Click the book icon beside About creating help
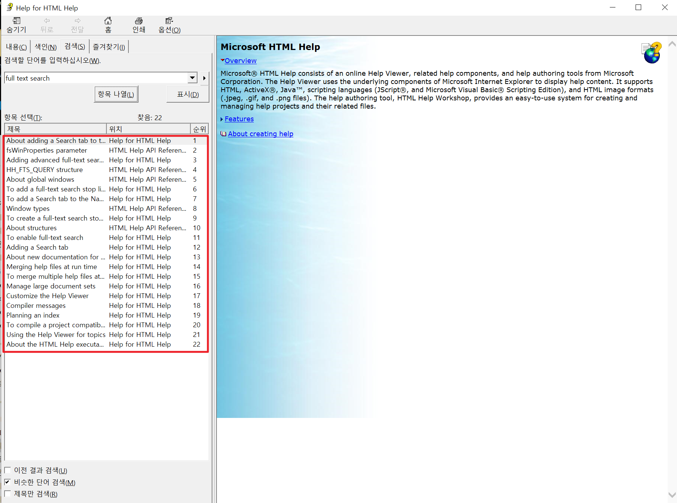The image size is (677, 503). (x=223, y=134)
